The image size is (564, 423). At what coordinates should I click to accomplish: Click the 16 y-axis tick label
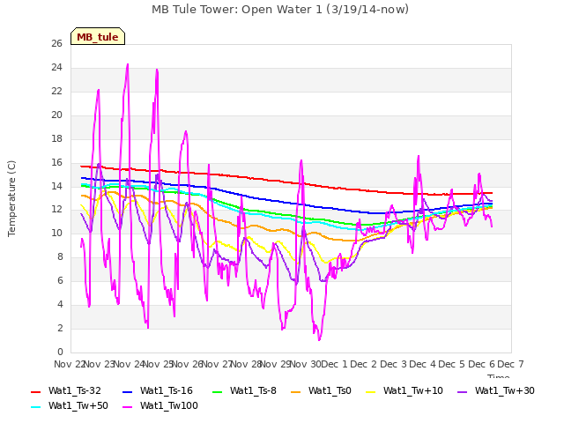point(56,162)
